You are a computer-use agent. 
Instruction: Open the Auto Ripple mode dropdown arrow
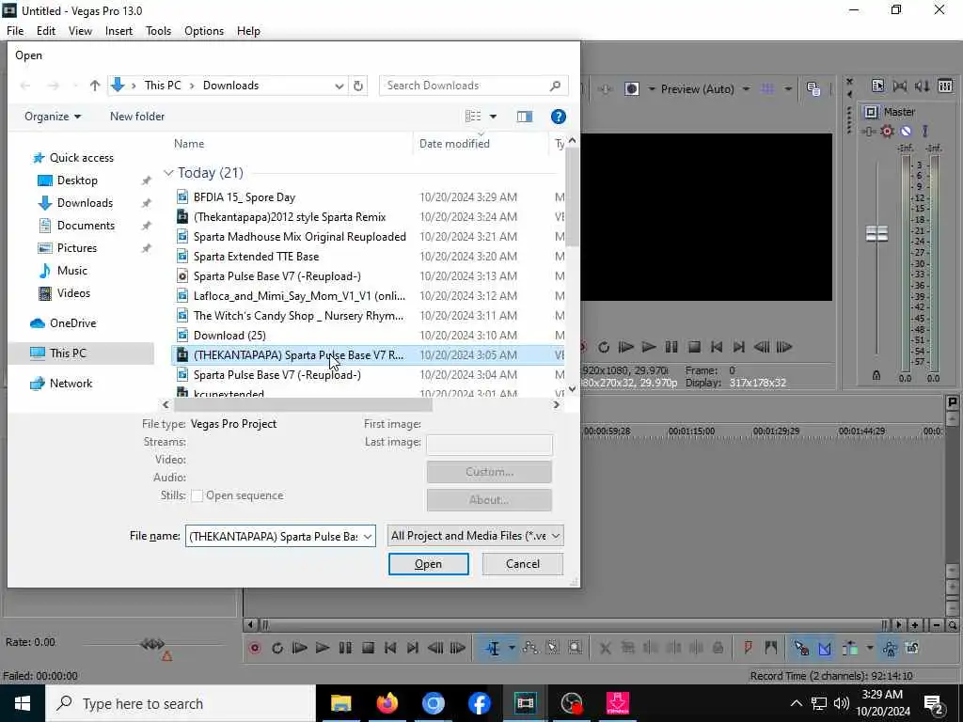pos(870,648)
